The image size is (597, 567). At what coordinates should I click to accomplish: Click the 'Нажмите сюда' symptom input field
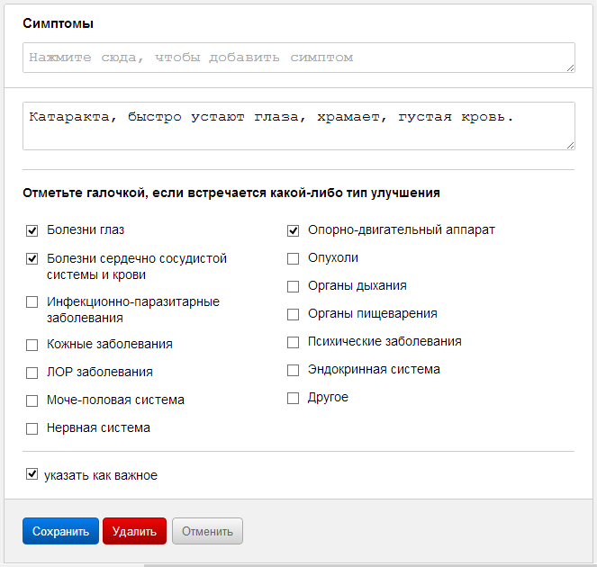pyautogui.click(x=298, y=58)
